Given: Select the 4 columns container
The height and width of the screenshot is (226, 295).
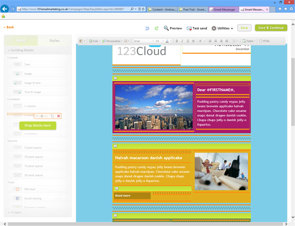Looking at the screenshot, I should 38,134.
